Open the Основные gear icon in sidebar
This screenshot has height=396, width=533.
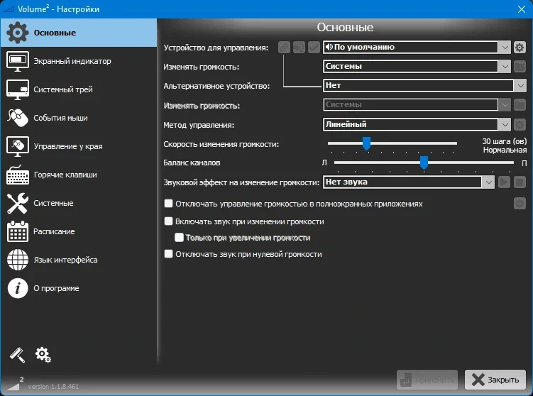click(17, 33)
